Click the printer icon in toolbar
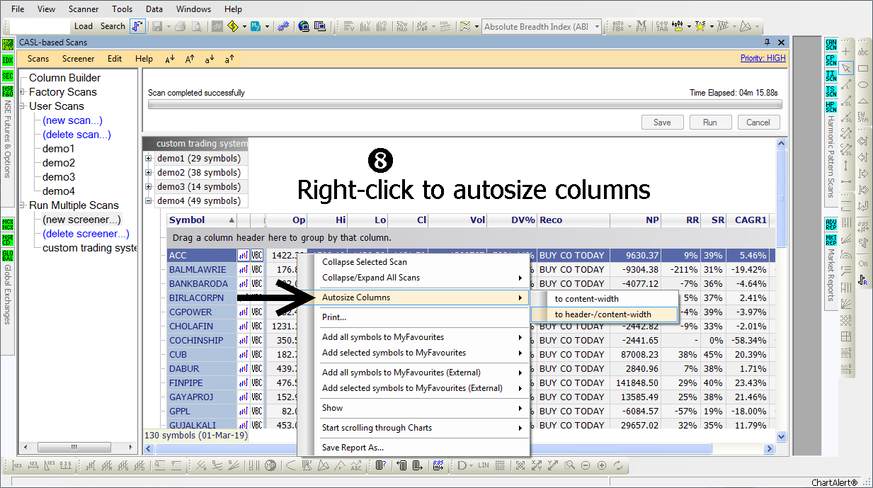 click(x=180, y=27)
